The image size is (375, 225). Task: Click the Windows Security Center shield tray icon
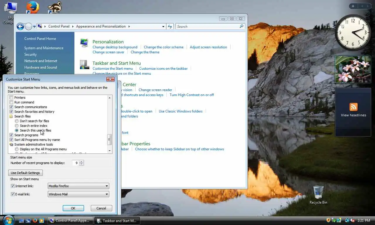coord(328,220)
